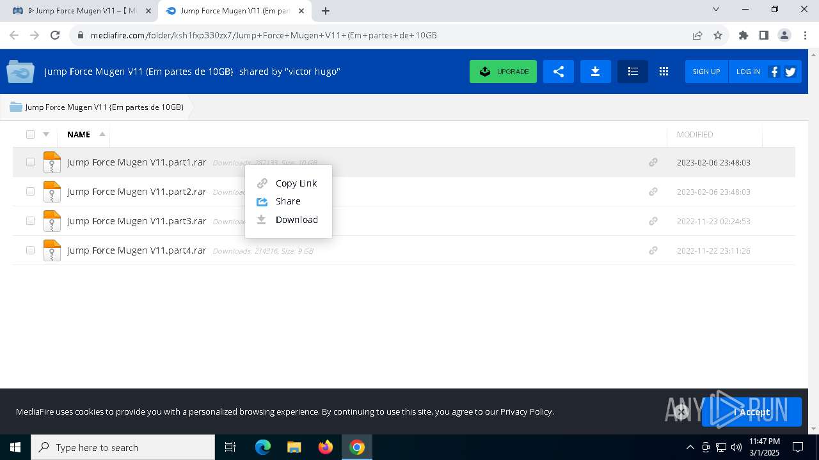Click the green UPGRADE button
This screenshot has height=460, width=819.
[503, 72]
